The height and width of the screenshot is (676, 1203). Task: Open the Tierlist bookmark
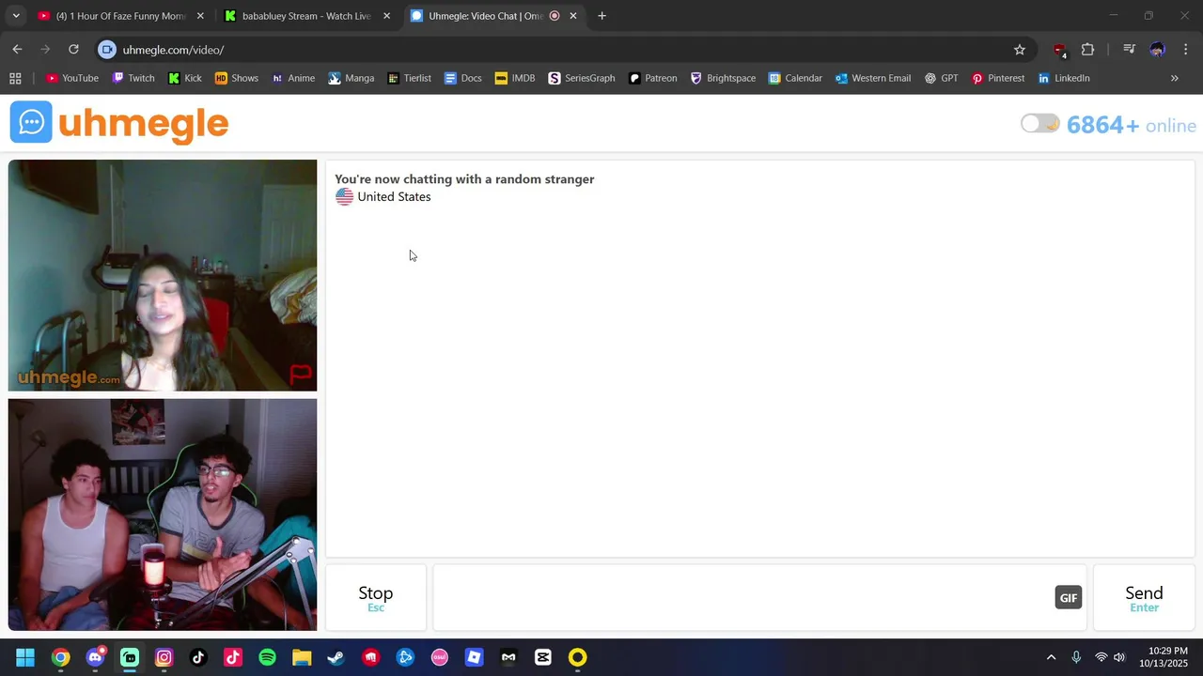pyautogui.click(x=410, y=78)
